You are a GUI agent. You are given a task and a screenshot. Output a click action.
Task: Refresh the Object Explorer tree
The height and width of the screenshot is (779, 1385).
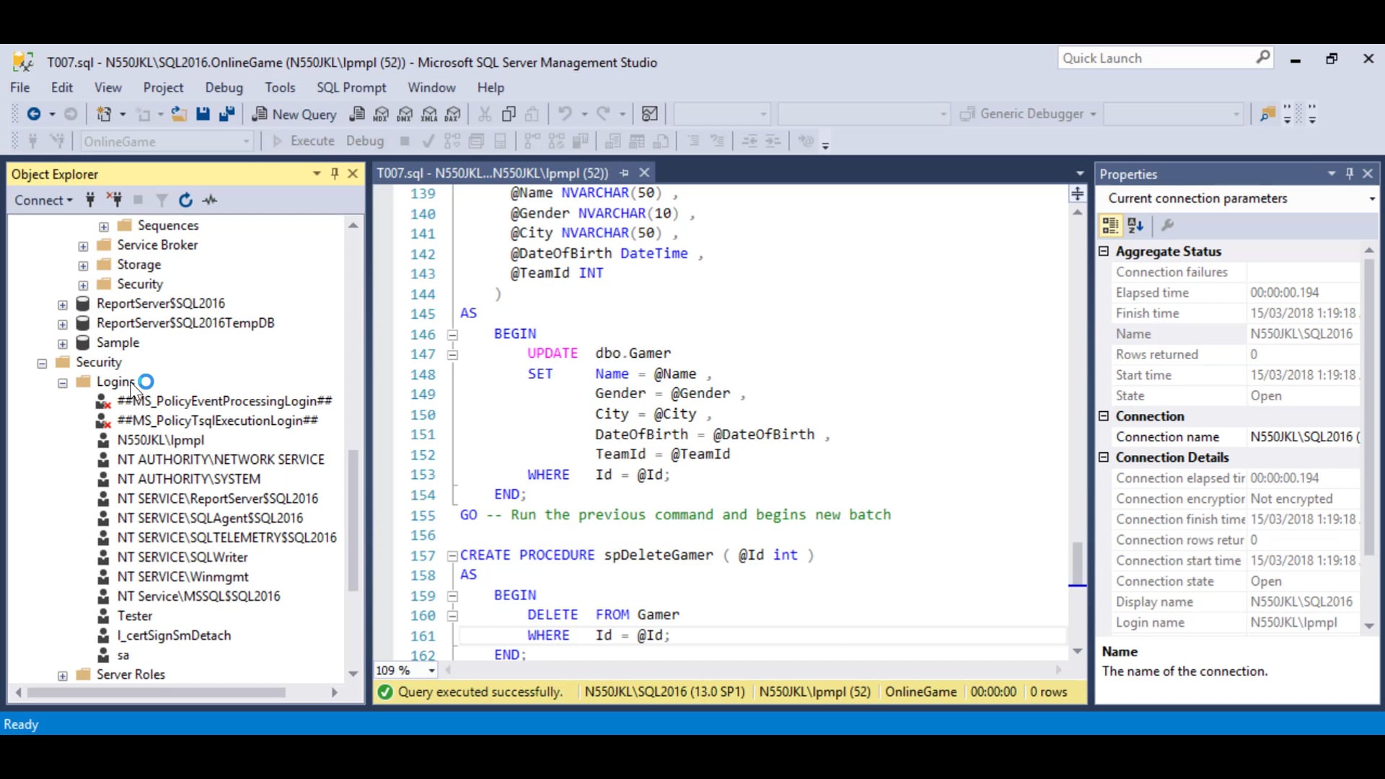(185, 200)
